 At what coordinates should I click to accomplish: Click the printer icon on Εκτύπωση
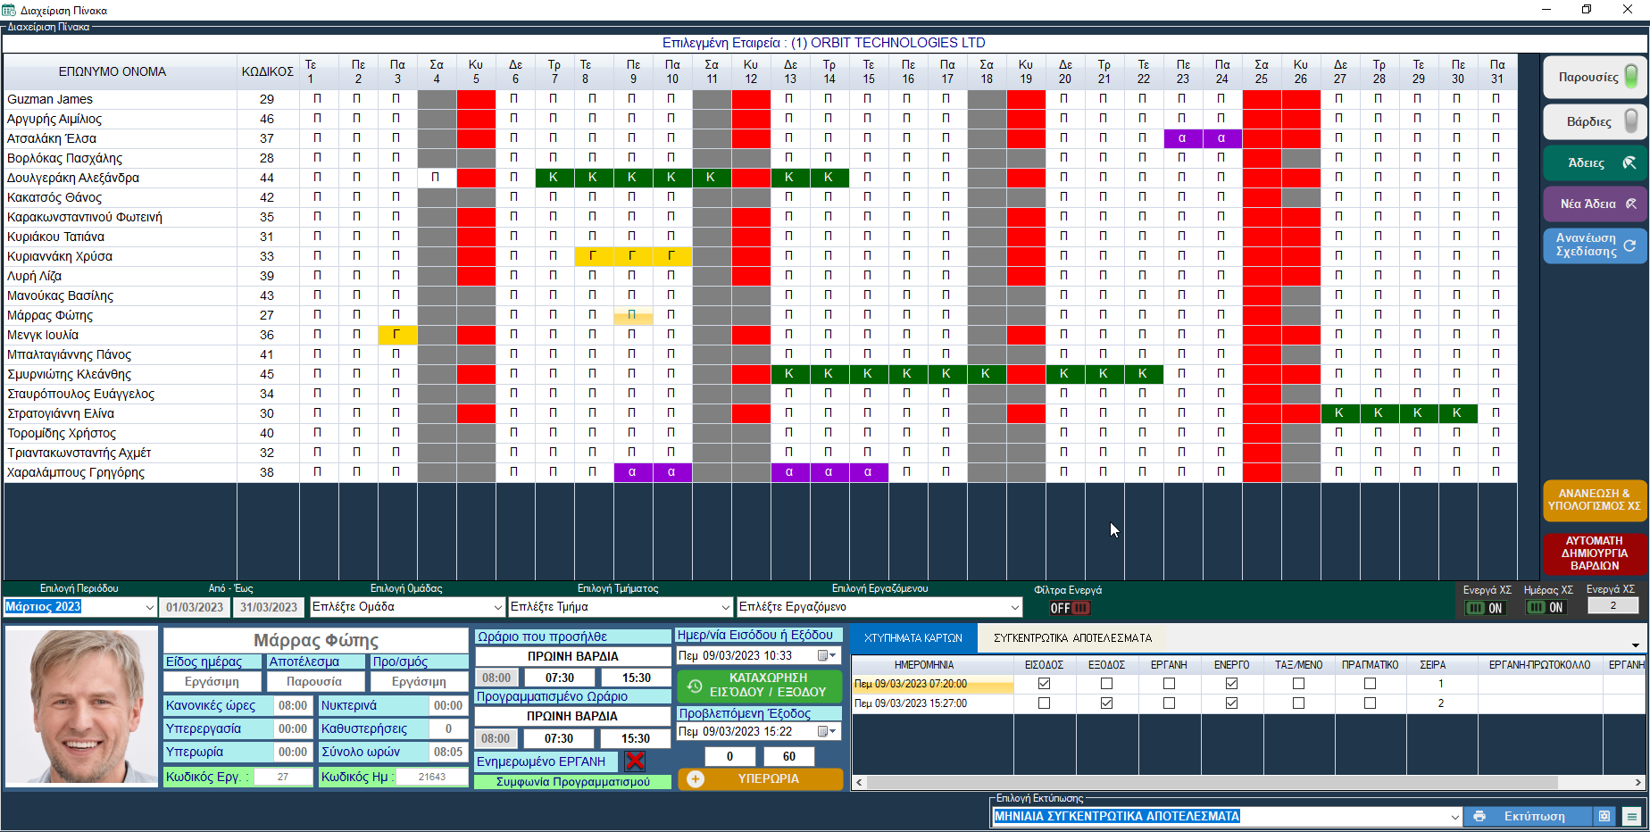tap(1479, 816)
